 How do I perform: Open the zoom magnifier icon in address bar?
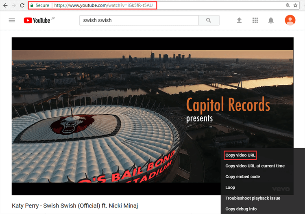288,5
